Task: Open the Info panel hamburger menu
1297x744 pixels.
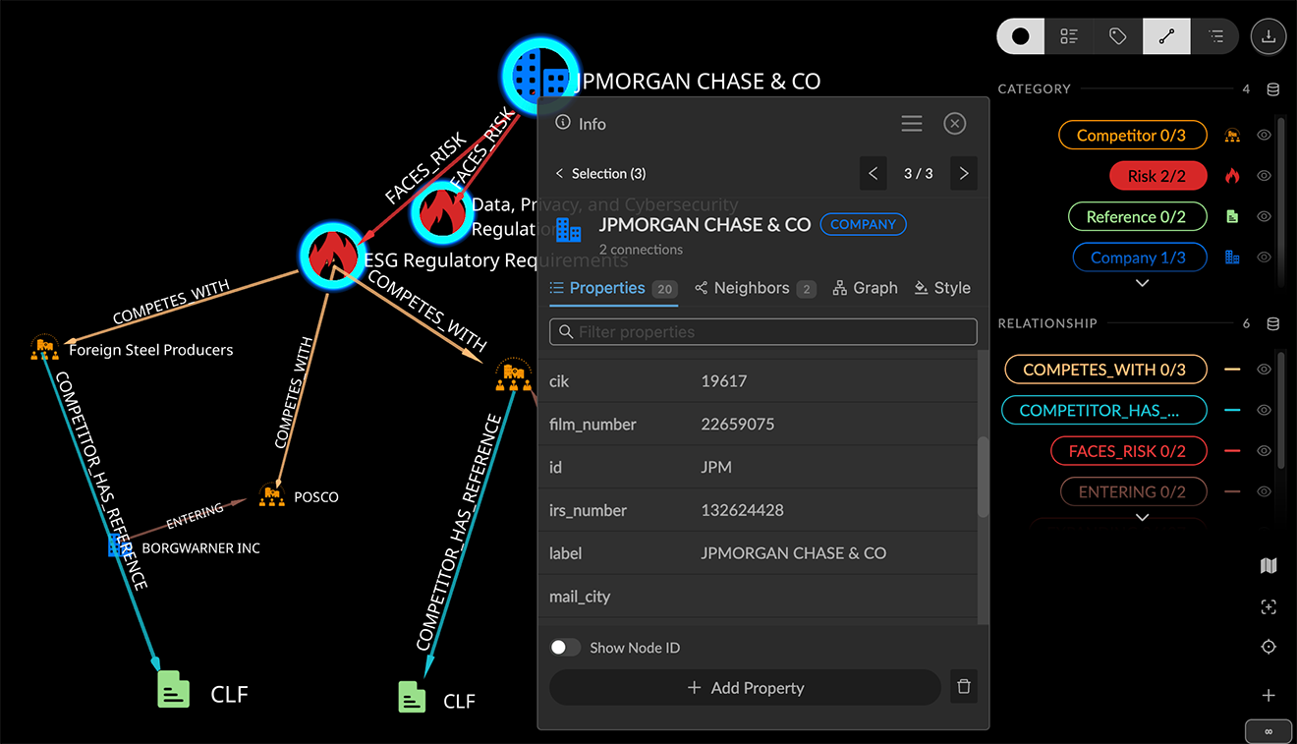Action: click(912, 123)
